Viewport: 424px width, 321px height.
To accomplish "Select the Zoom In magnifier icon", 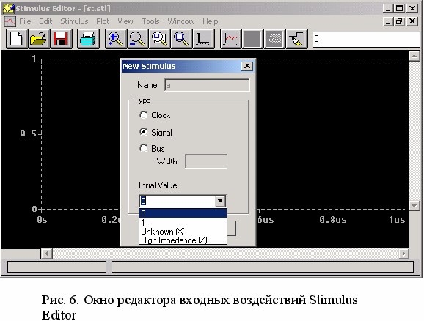I will [115, 39].
